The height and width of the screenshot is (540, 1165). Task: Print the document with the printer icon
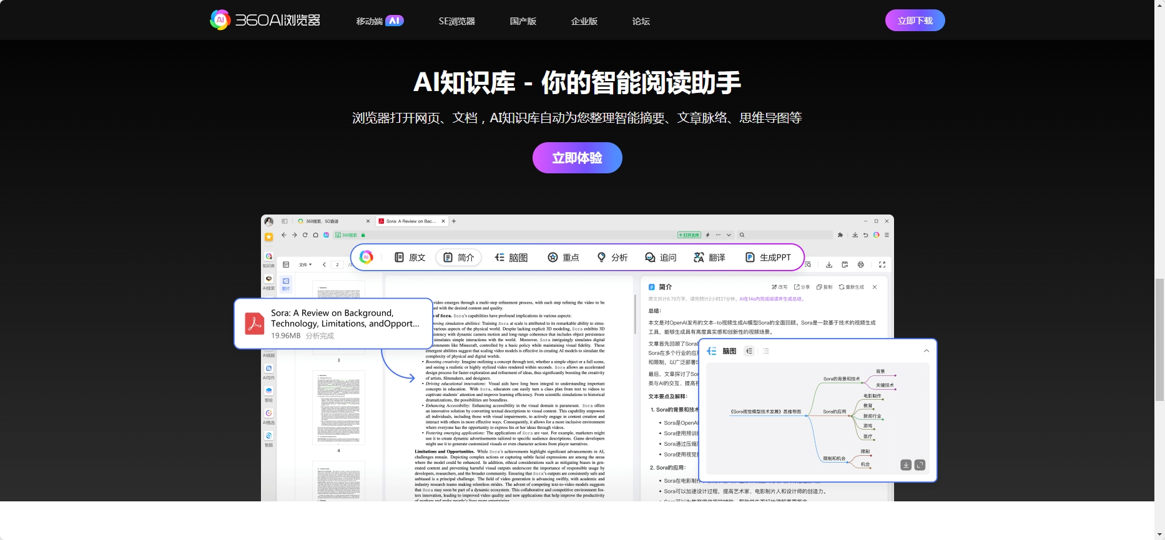[861, 265]
